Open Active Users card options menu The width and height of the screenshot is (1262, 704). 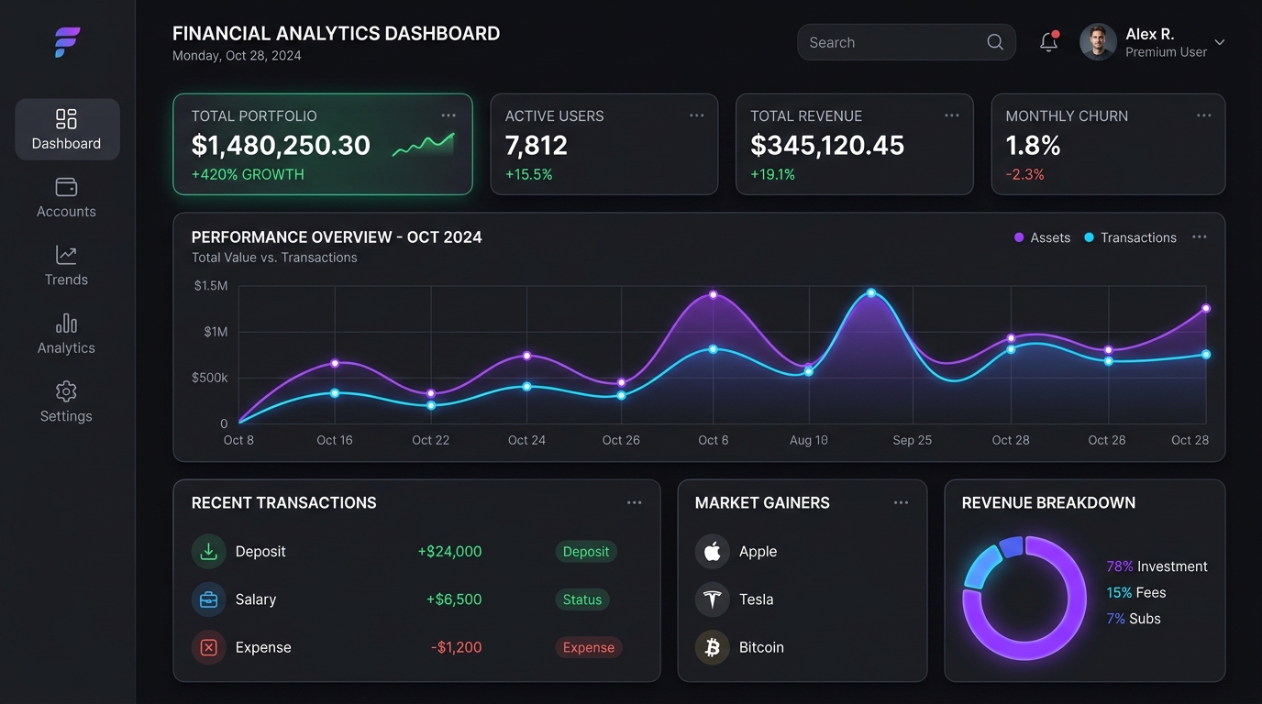tap(697, 115)
